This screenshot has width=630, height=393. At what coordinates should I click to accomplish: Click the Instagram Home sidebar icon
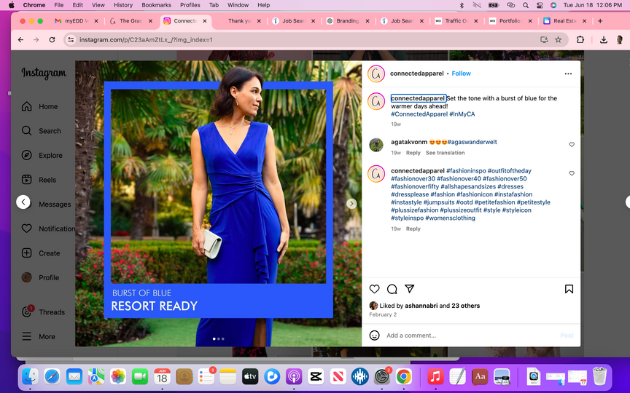[27, 106]
